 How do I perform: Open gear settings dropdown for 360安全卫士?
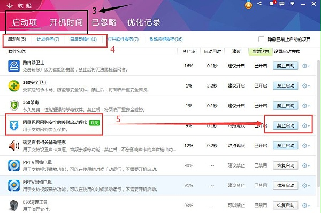coord(306,86)
